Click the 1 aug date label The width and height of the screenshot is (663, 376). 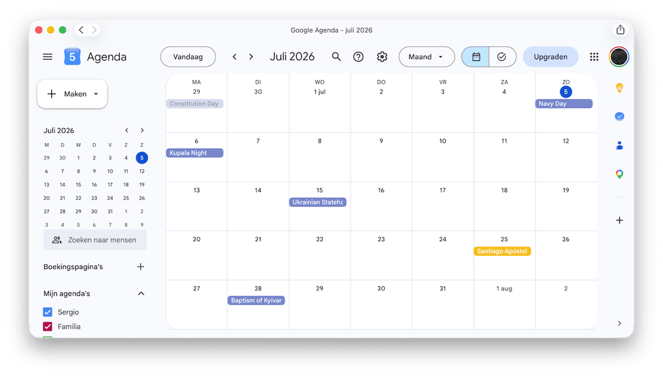504,288
